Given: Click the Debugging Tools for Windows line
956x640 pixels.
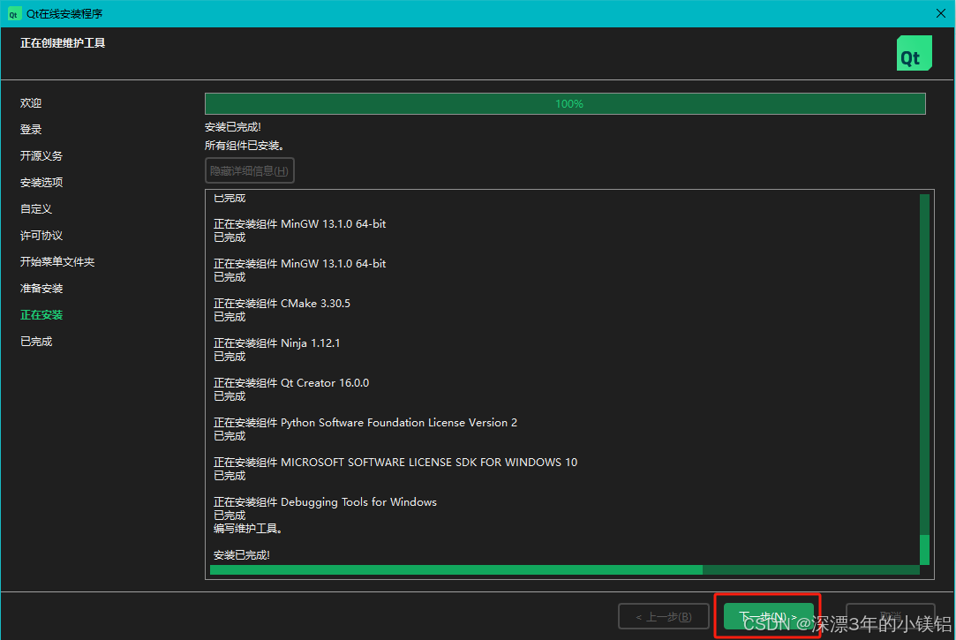Looking at the screenshot, I should coord(325,501).
